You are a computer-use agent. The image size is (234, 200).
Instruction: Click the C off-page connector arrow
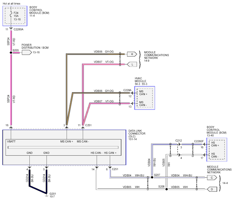click(212, 177)
